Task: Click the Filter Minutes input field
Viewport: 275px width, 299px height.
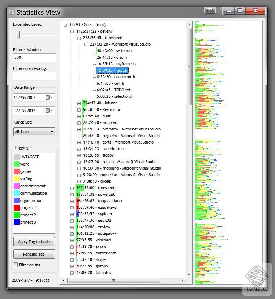Action: [x=35, y=57]
